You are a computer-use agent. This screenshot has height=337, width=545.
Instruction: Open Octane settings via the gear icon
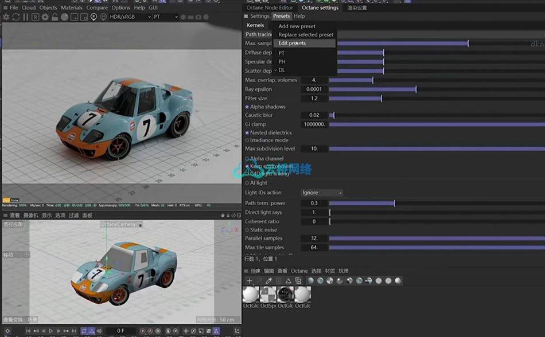point(45,17)
